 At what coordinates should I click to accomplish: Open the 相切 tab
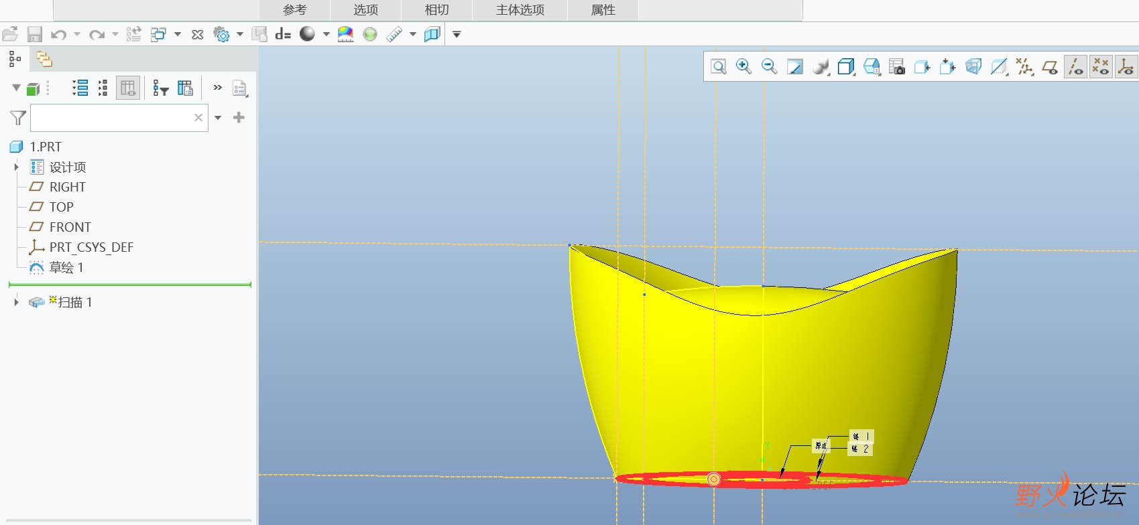437,10
